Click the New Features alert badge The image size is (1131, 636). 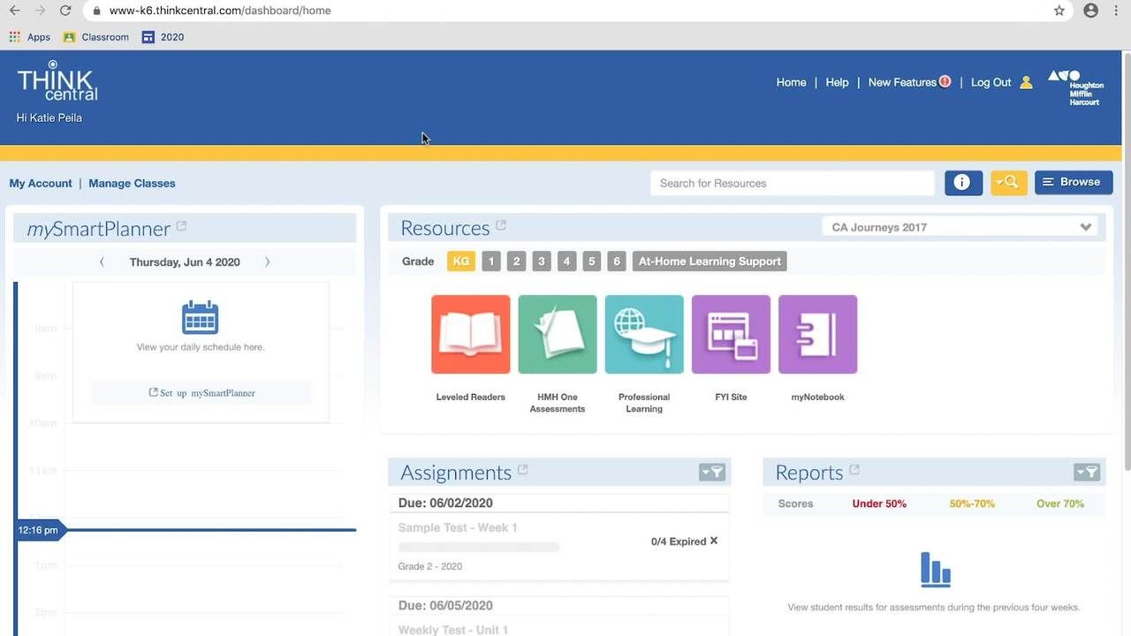click(x=945, y=81)
